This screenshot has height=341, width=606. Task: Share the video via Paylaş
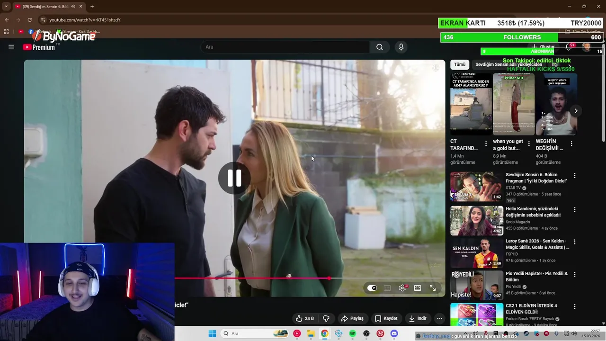(x=352, y=318)
